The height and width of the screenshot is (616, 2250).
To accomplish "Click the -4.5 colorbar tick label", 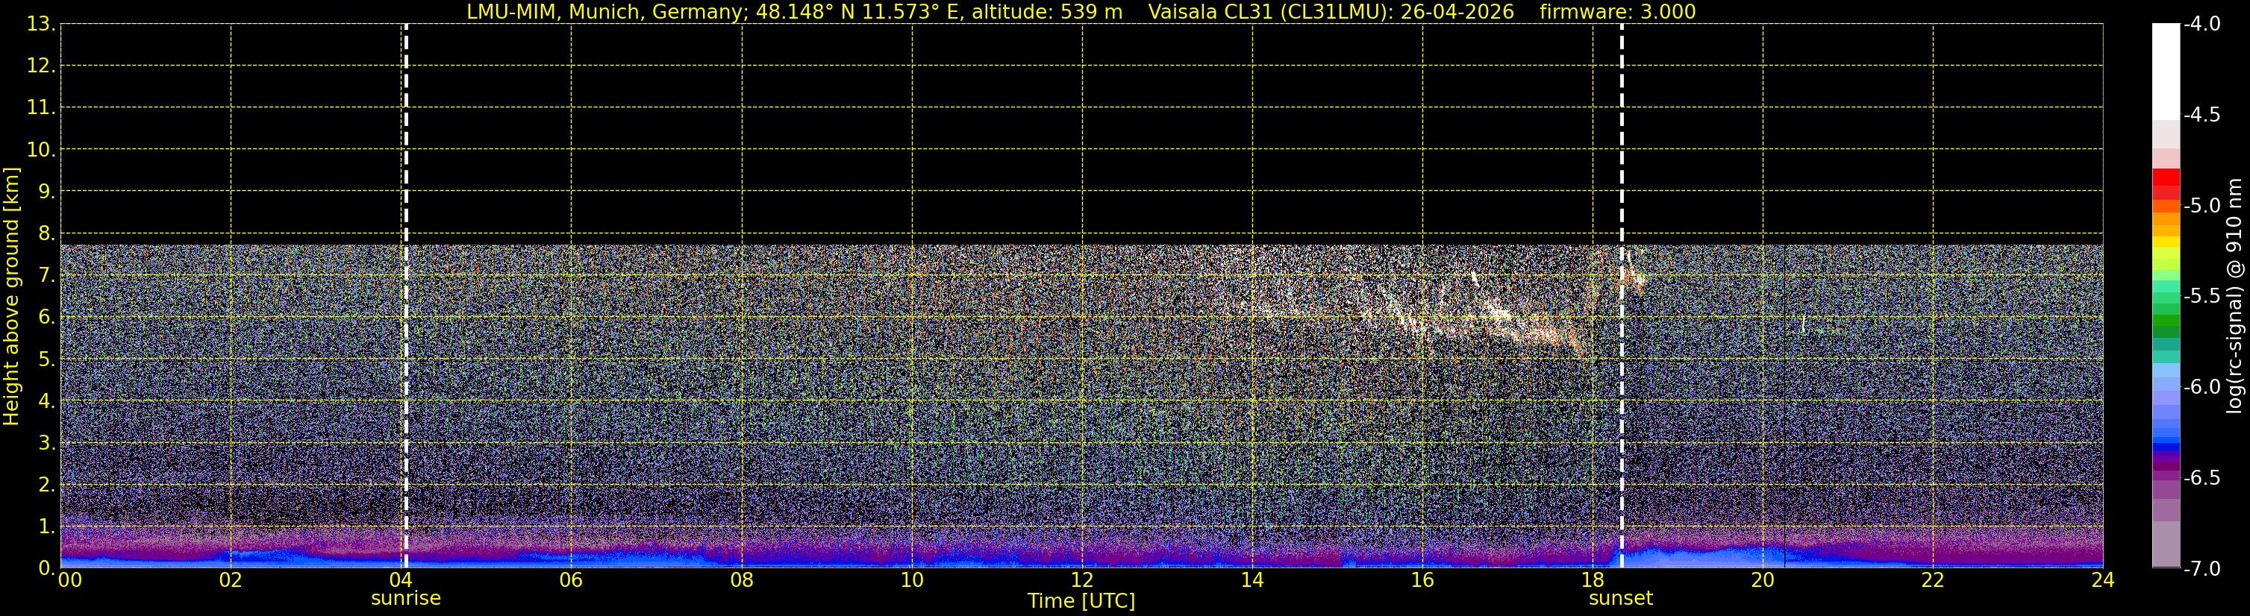I will point(2201,115).
